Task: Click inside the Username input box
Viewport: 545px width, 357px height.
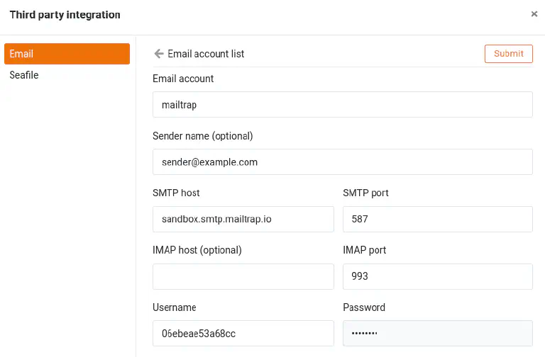Action: pos(243,334)
